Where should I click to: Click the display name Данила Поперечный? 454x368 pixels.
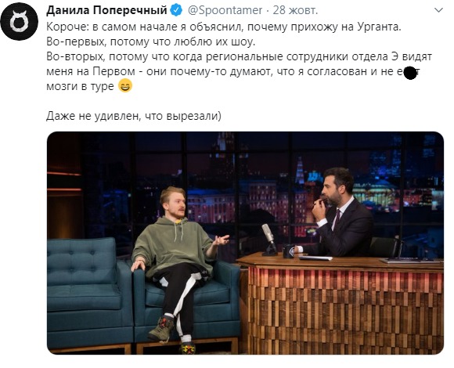[x=106, y=10]
